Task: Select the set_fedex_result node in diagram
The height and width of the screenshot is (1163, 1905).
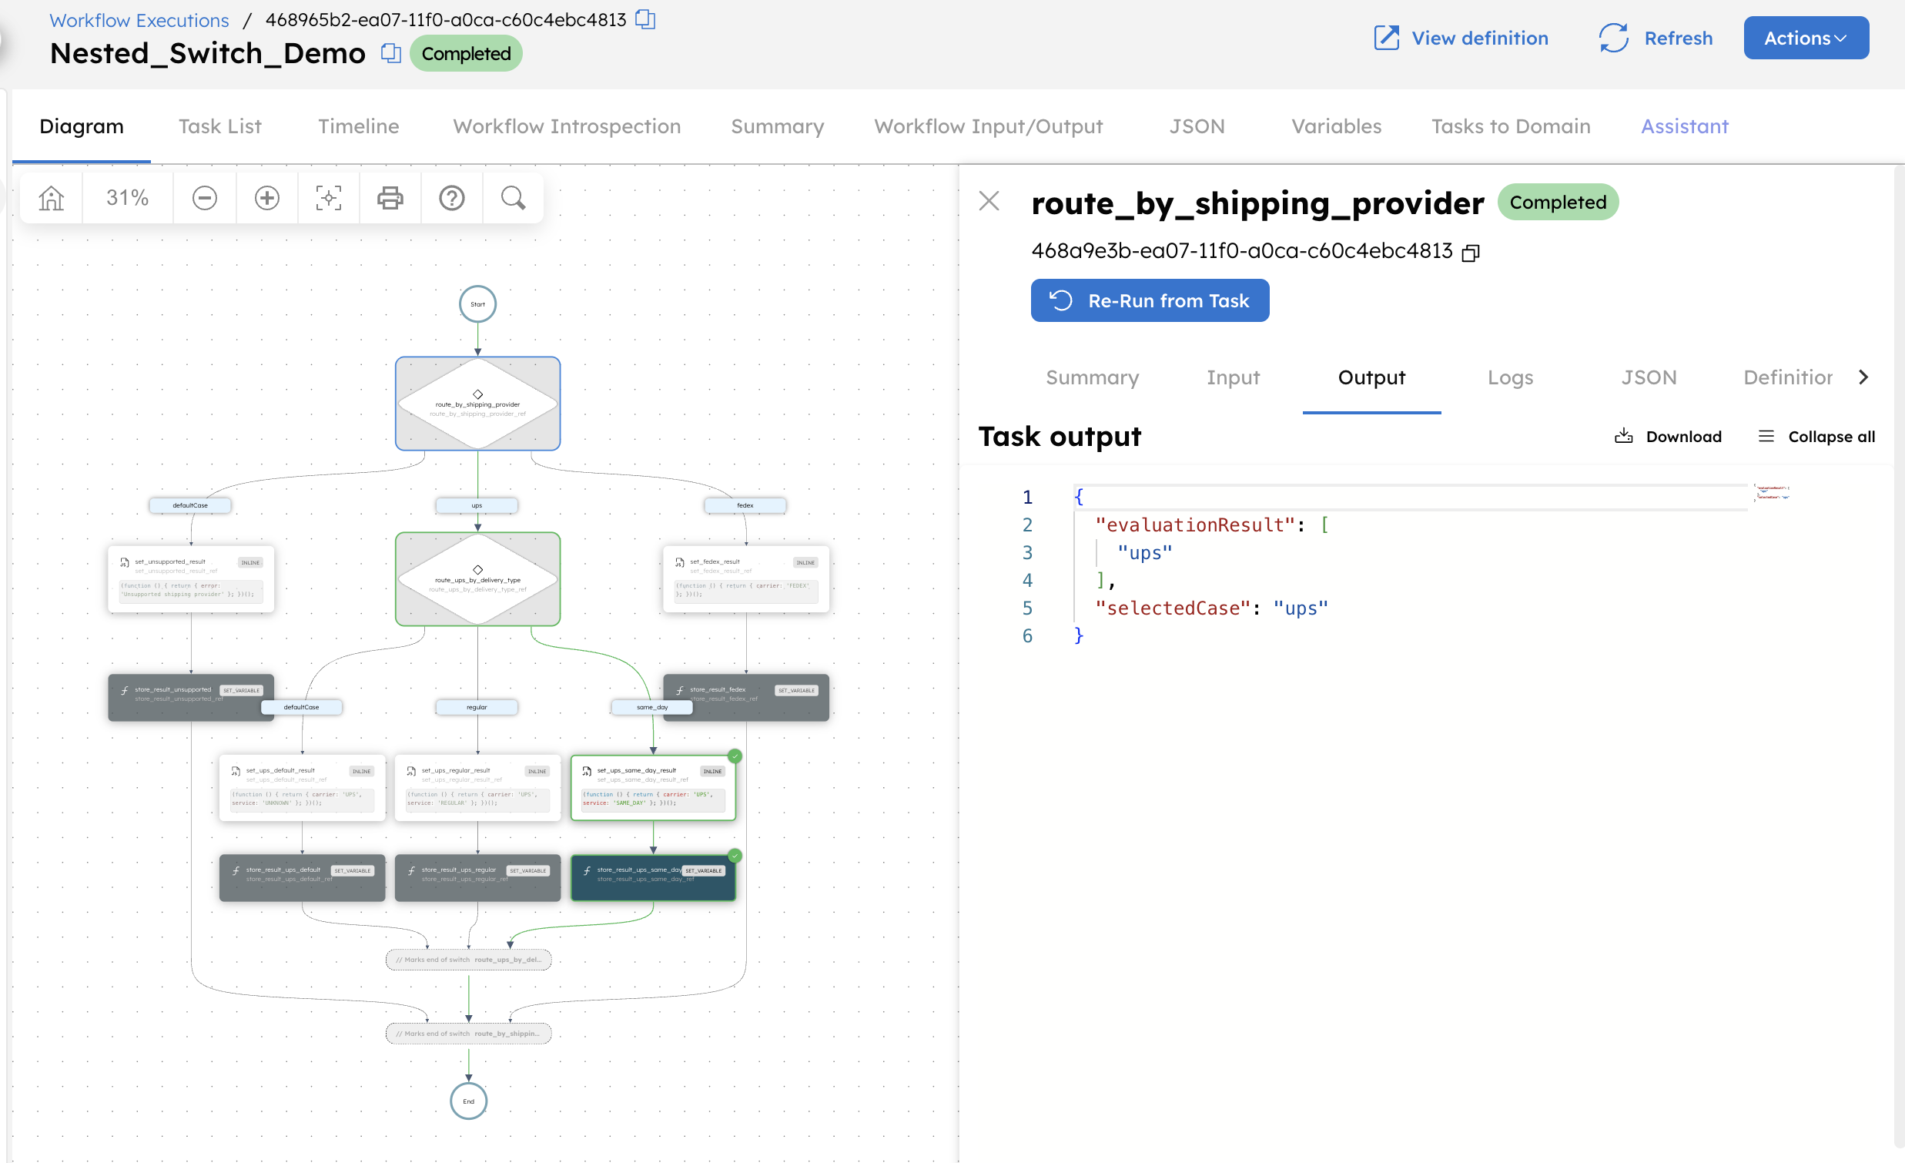Action: [x=745, y=578]
